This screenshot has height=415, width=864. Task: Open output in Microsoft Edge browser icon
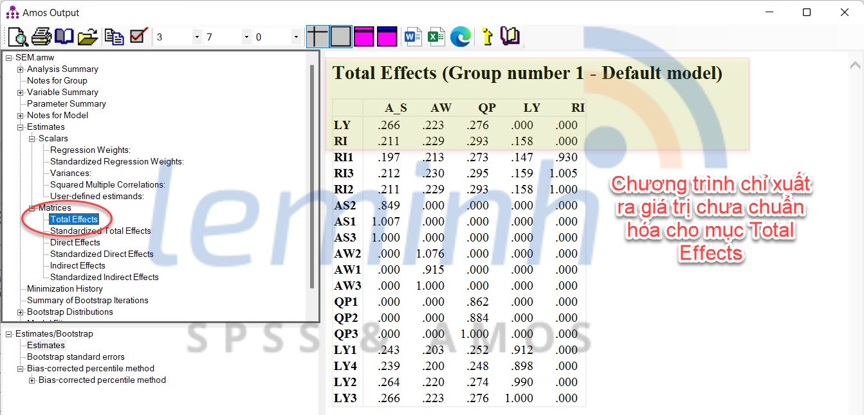(461, 37)
